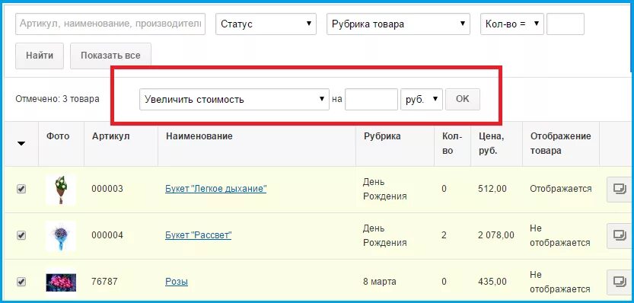Click the Рубрика column header
Image resolution: width=634 pixels, height=303 pixels.
[382, 136]
